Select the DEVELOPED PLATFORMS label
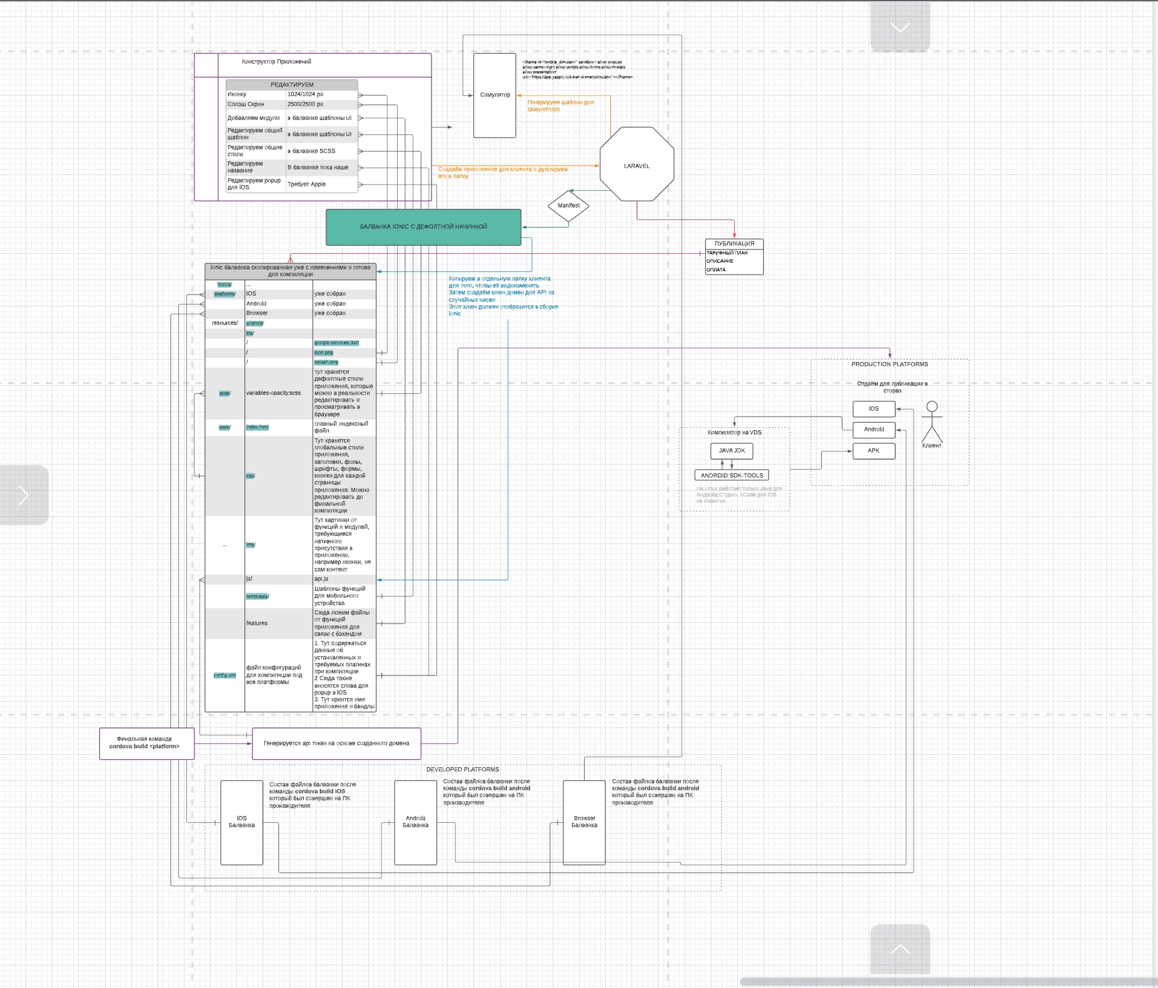This screenshot has width=1158, height=988. click(463, 770)
